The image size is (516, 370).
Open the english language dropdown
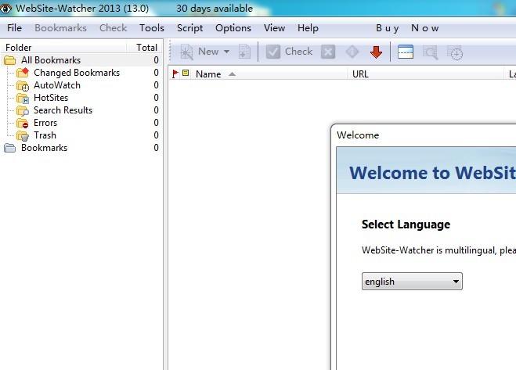click(412, 281)
